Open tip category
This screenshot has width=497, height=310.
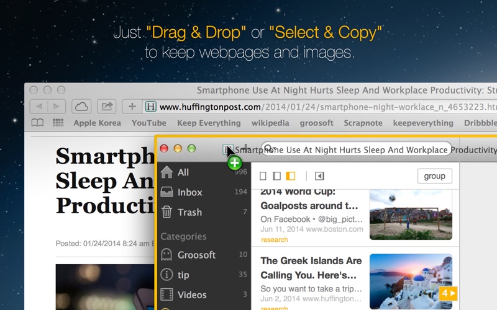pos(204,275)
